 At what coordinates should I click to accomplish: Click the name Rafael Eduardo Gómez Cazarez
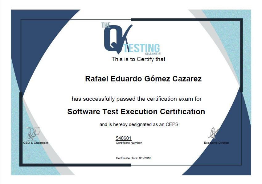click(x=143, y=79)
